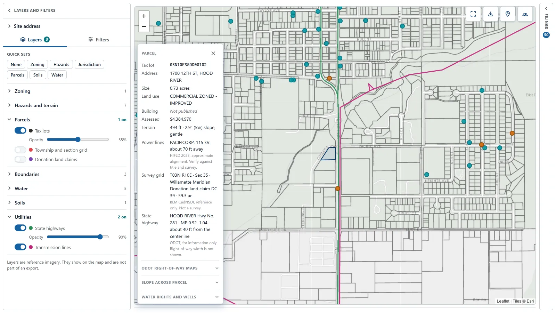Collapse the Utilities layer group
Screen dimensions: 556x313
pos(67,217)
